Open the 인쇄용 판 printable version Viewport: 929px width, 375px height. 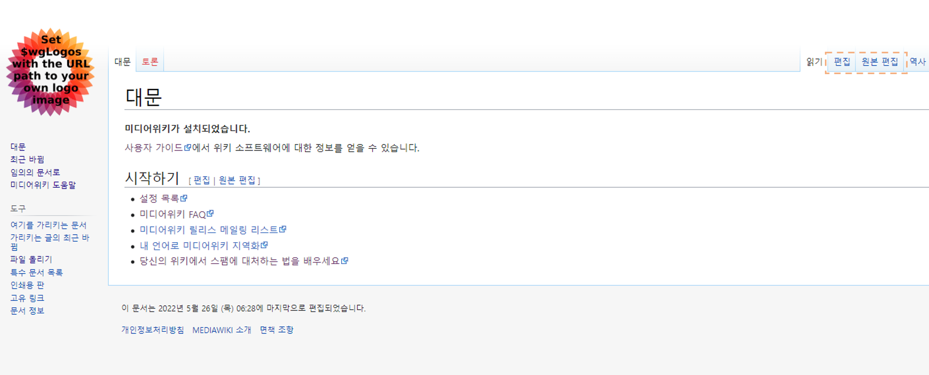click(x=27, y=285)
